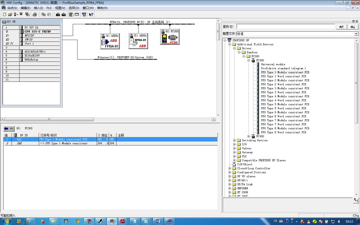360x225 pixels.
Task: Select the DO8xRelay module row
Action: coord(31,60)
